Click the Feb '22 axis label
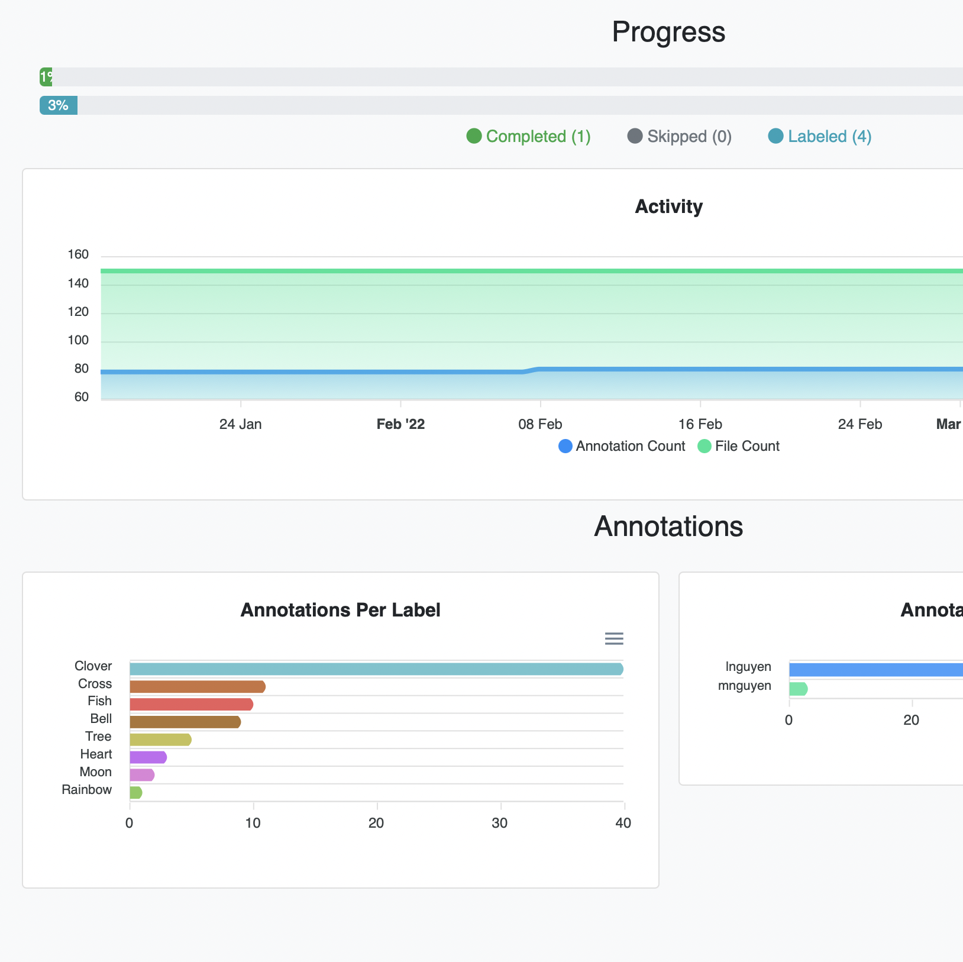Image resolution: width=963 pixels, height=962 pixels. pyautogui.click(x=400, y=424)
